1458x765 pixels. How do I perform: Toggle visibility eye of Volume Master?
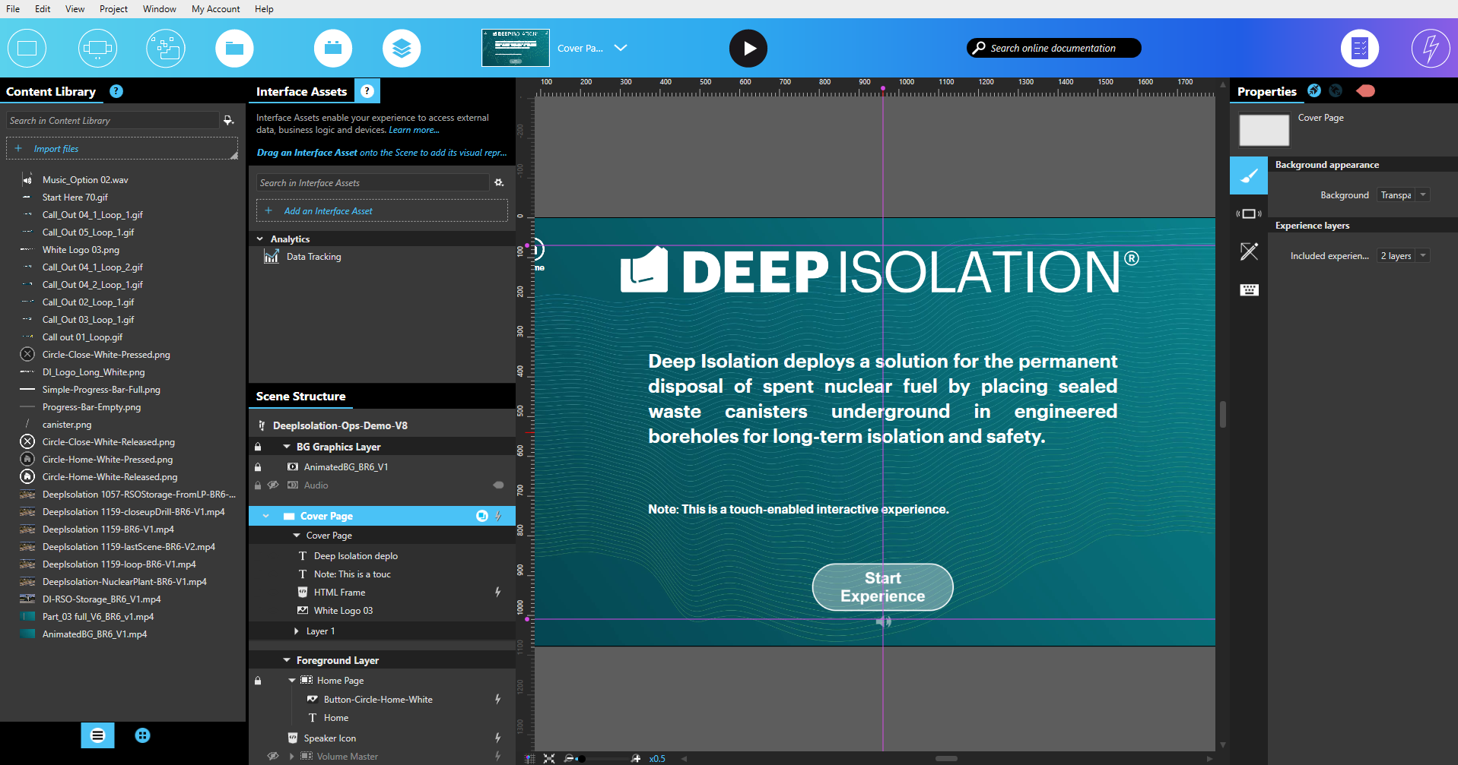pos(272,756)
